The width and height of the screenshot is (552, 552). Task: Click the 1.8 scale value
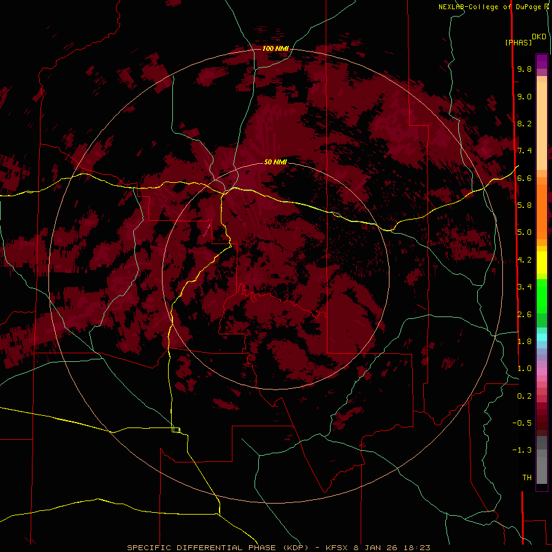click(x=524, y=342)
